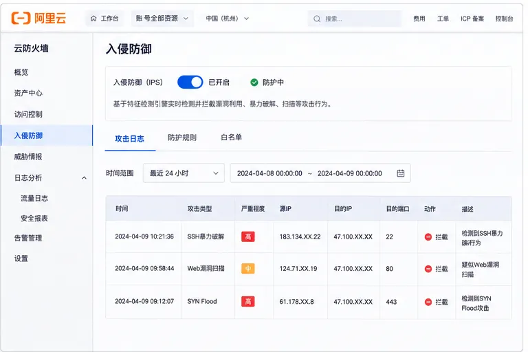528x352 pixels.
Task: Click the 目的IP column header
Action: tap(343, 209)
